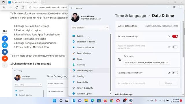Share the article on Twitter

(5, 45)
